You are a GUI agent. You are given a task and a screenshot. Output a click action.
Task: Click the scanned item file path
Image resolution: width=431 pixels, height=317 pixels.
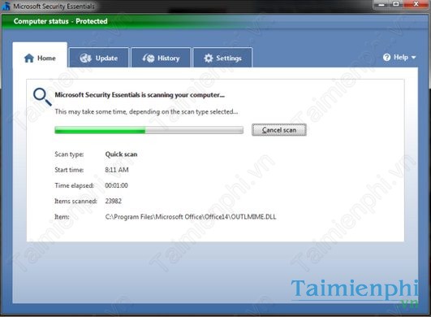click(x=191, y=217)
